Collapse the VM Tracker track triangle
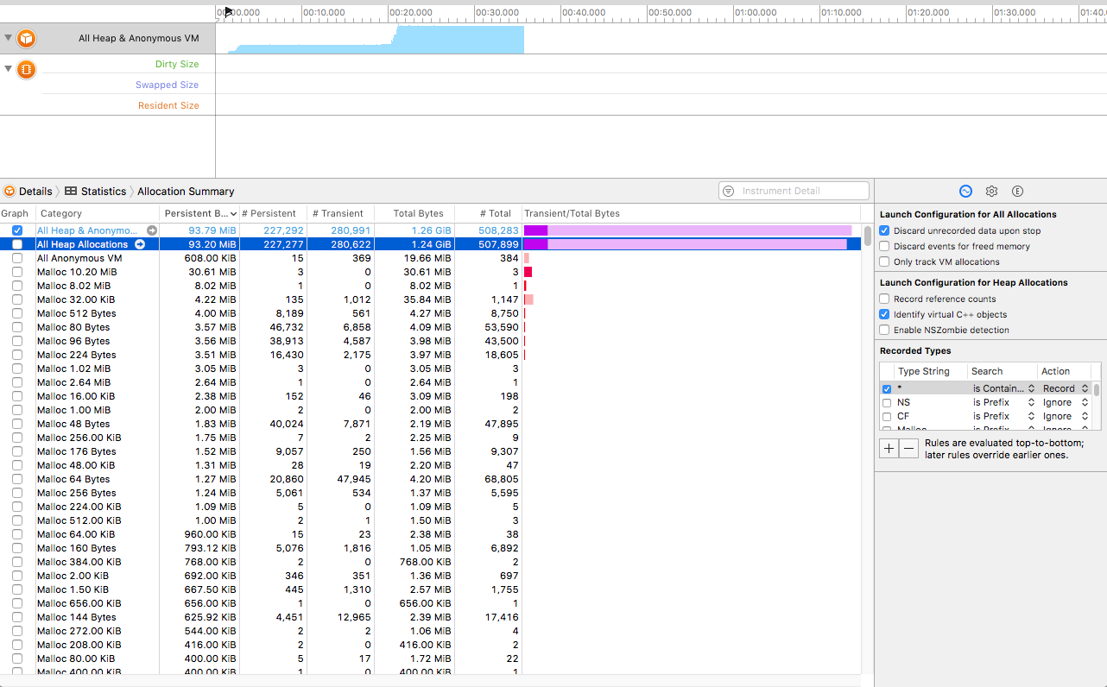 pyautogui.click(x=9, y=68)
